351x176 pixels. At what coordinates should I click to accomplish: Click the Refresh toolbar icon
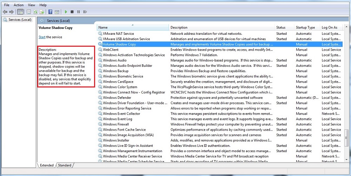[35, 12]
